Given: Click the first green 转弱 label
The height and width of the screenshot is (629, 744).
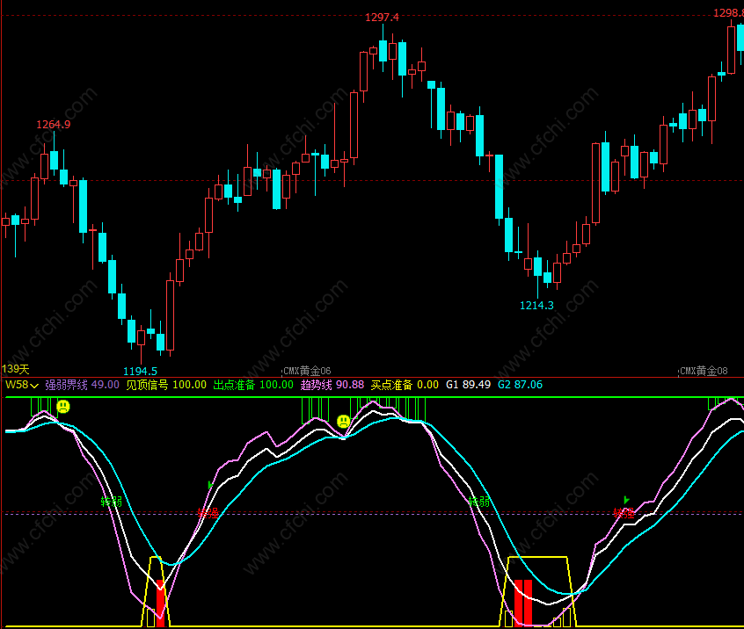Looking at the screenshot, I should click(x=112, y=502).
